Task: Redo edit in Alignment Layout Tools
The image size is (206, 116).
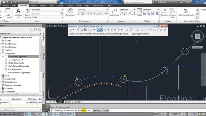Action: pos(165,30)
